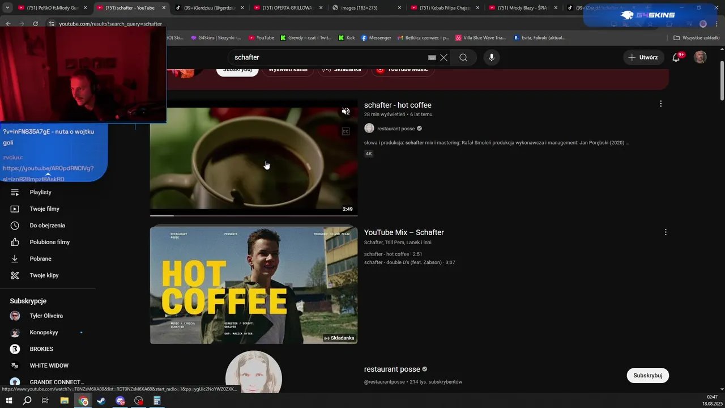Switch to the Młody Blazy tab

tap(522, 8)
